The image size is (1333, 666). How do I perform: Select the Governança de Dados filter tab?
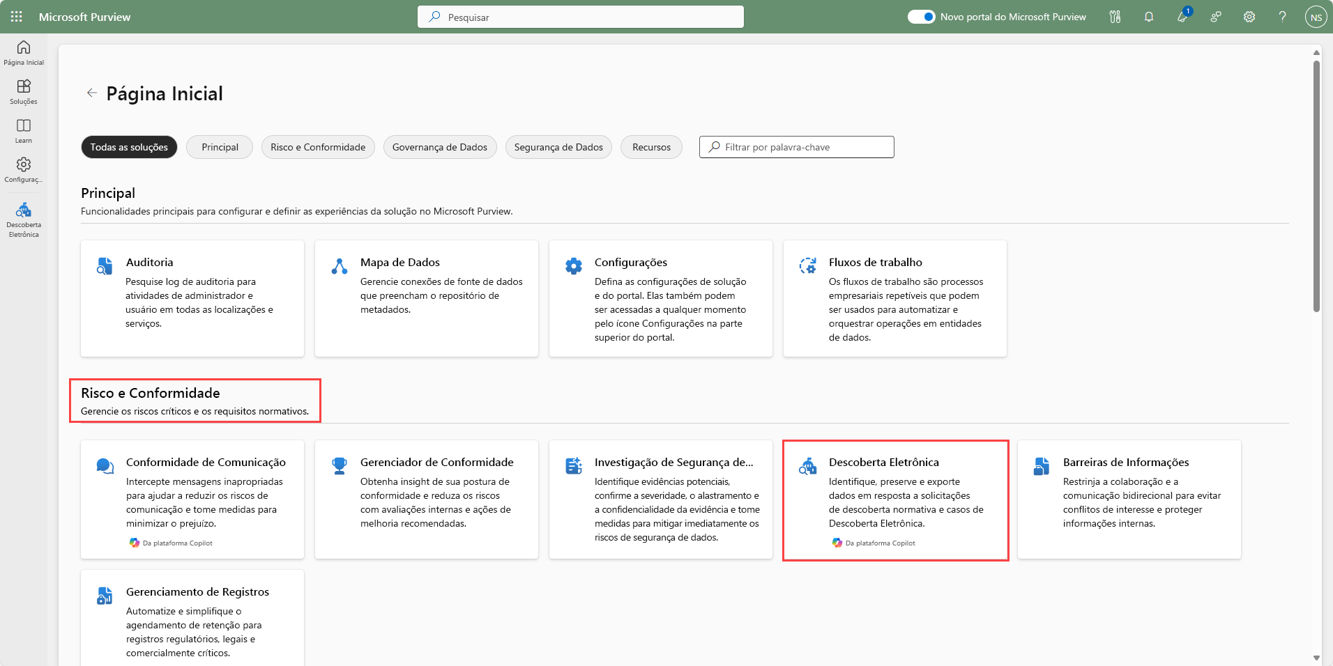point(439,147)
